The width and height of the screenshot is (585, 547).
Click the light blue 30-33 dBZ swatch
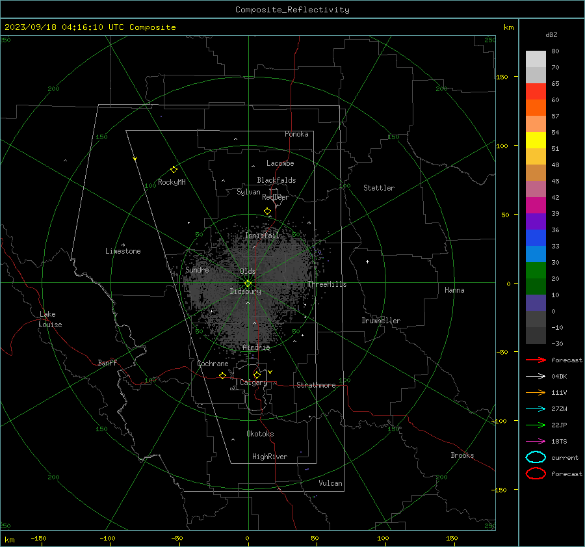(536, 254)
